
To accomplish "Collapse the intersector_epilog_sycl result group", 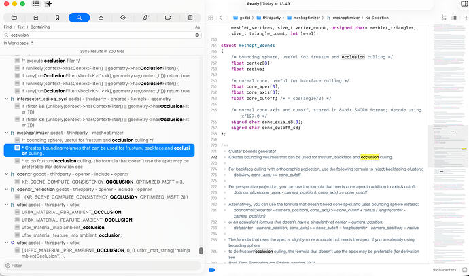I will [6, 99].
